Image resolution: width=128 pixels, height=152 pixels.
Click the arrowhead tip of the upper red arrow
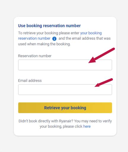[x=89, y=63]
